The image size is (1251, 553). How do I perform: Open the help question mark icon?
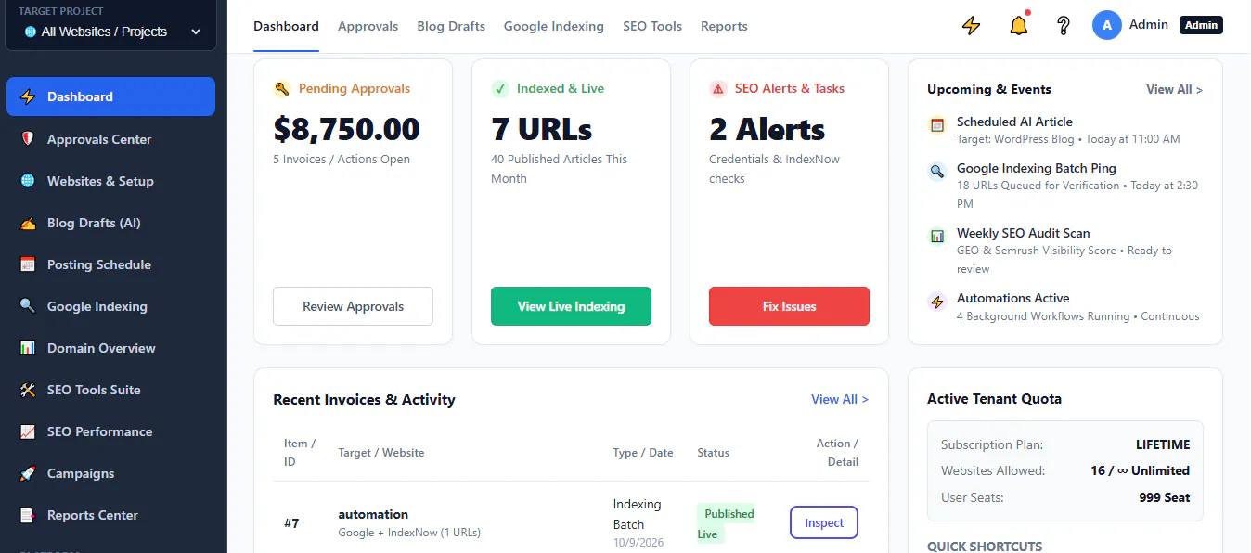pos(1064,26)
